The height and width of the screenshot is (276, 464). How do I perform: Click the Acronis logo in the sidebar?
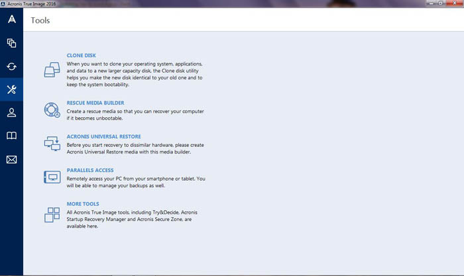coord(11,20)
